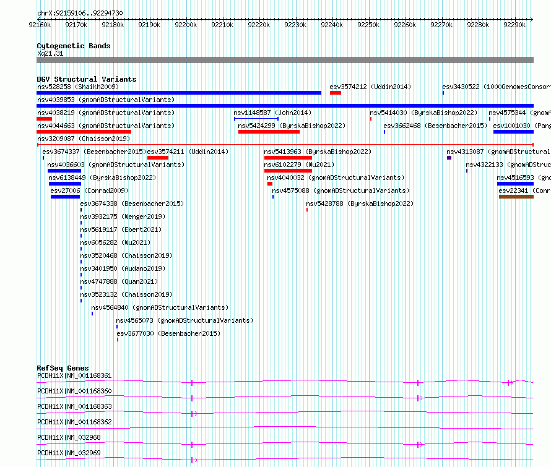The image size is (551, 467).
Task: Click esv3674337 (Besenbacher2015) label
Action: (x=94, y=152)
